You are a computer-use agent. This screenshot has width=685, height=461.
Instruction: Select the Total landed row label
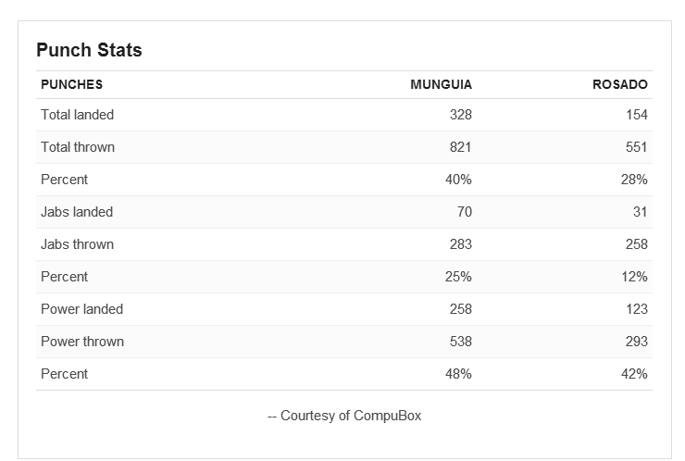coord(78,115)
